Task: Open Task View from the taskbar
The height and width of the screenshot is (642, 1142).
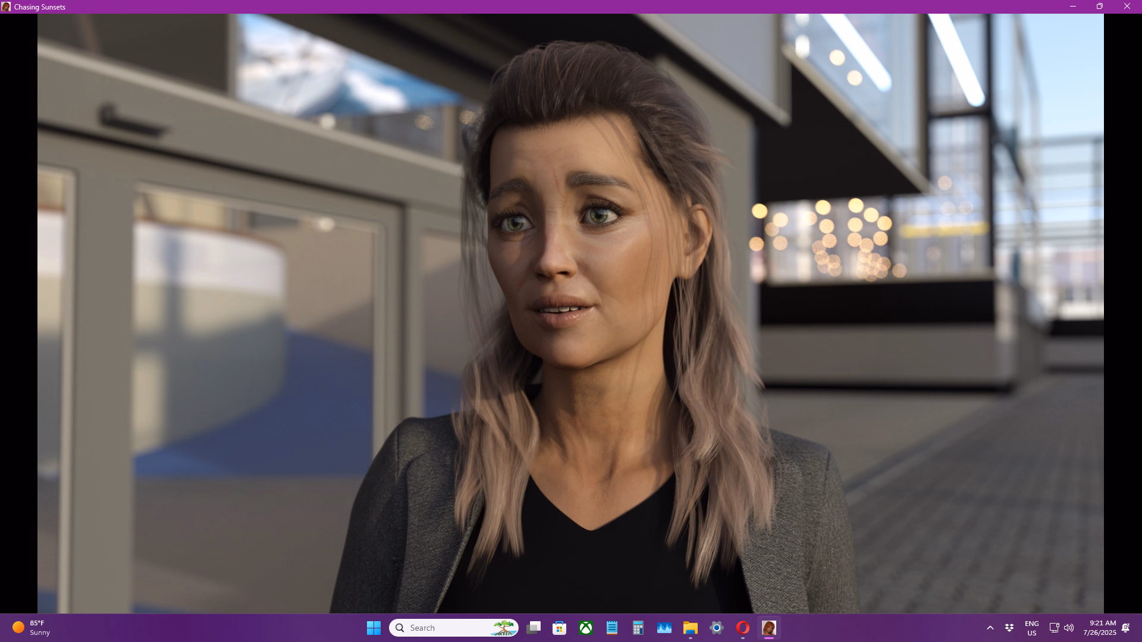Action: (534, 628)
